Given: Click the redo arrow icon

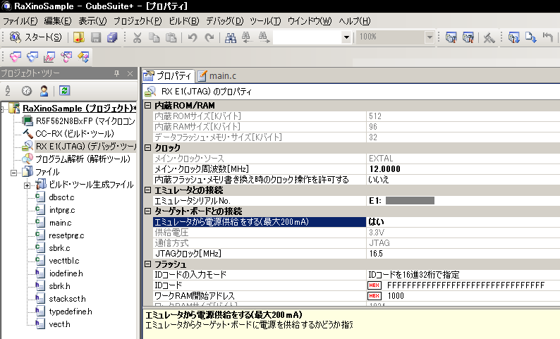Looking at the screenshot, I should pyautogui.click(x=209, y=37).
